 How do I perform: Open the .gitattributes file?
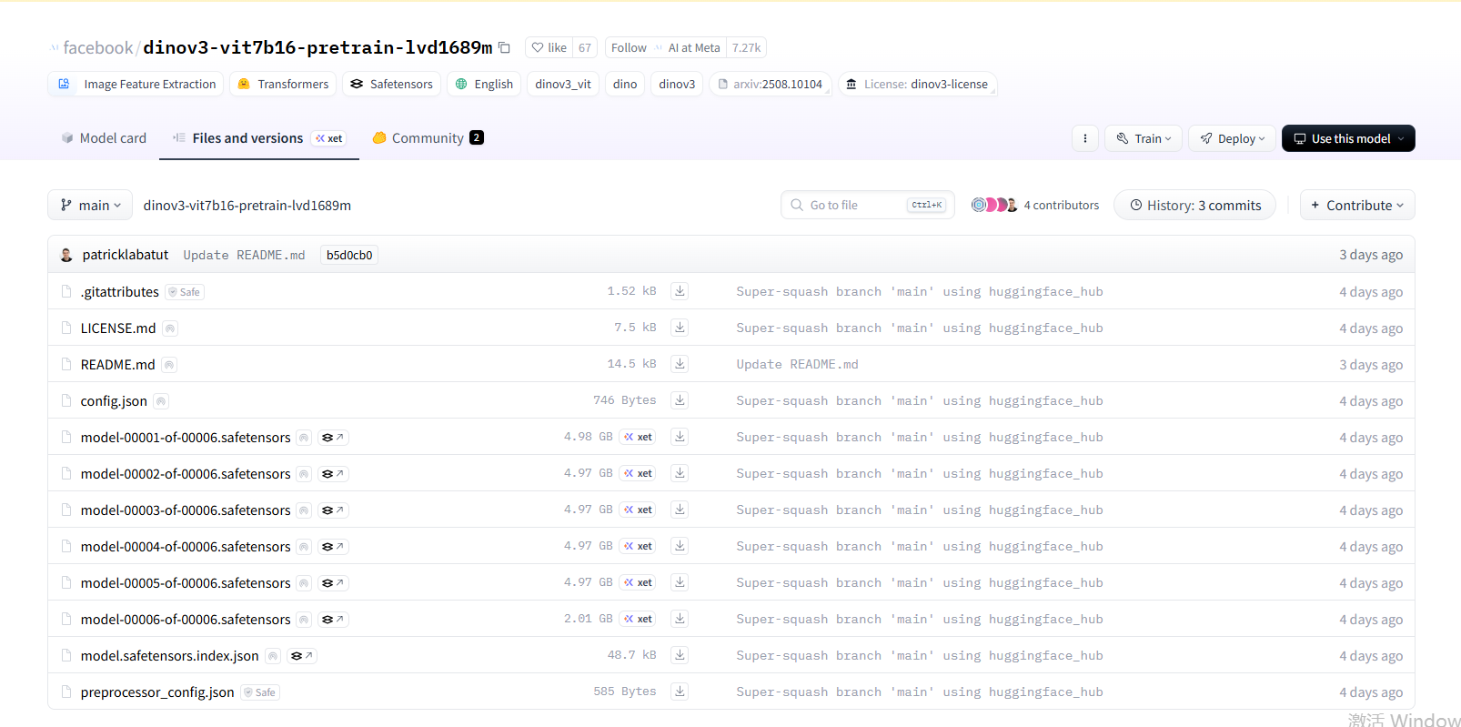[x=119, y=291]
